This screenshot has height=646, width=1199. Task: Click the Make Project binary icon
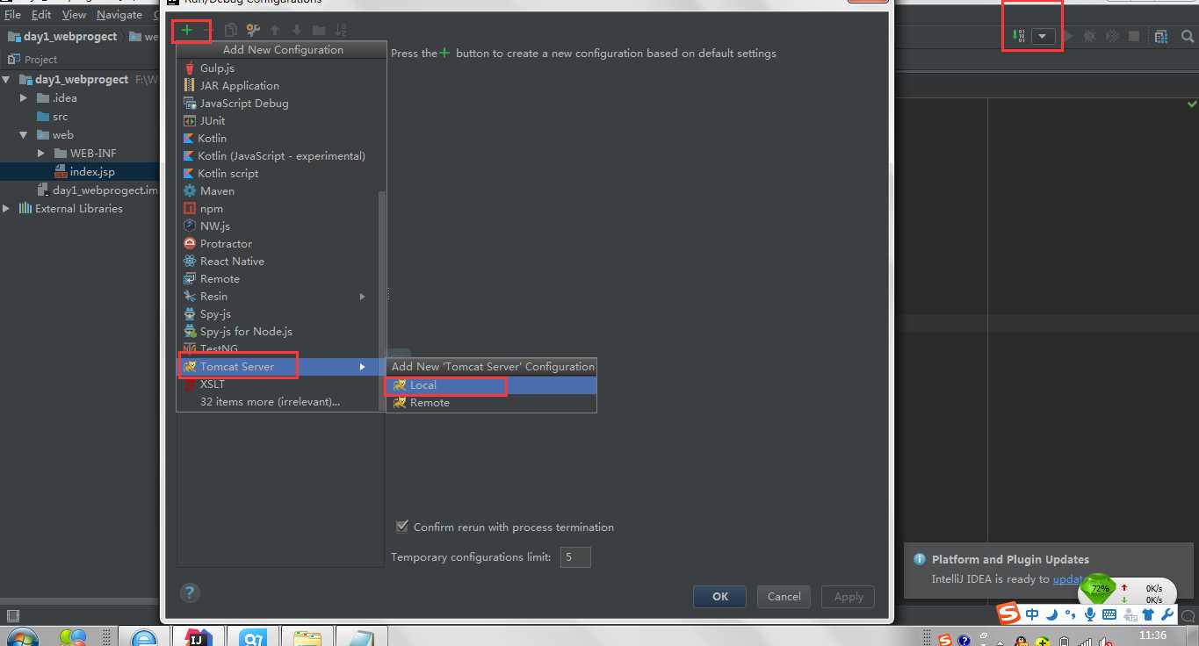1018,36
